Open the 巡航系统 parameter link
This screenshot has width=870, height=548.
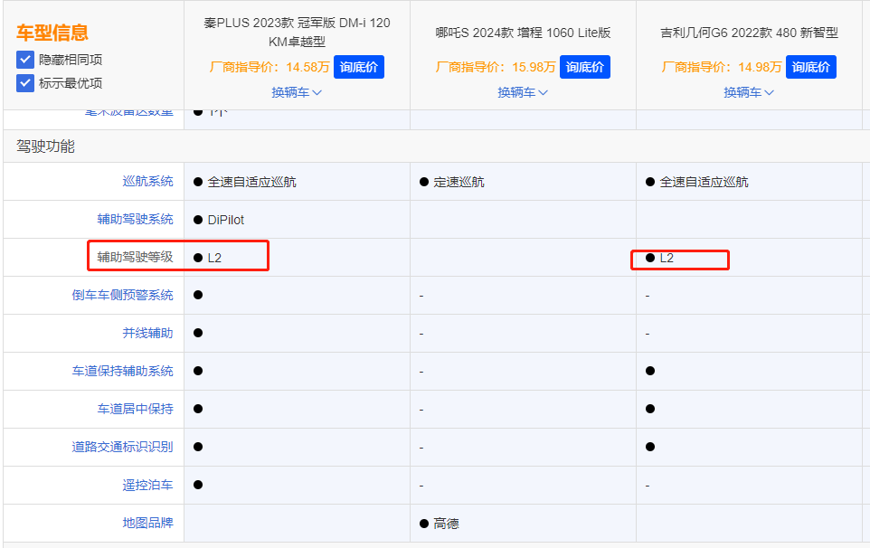(147, 182)
